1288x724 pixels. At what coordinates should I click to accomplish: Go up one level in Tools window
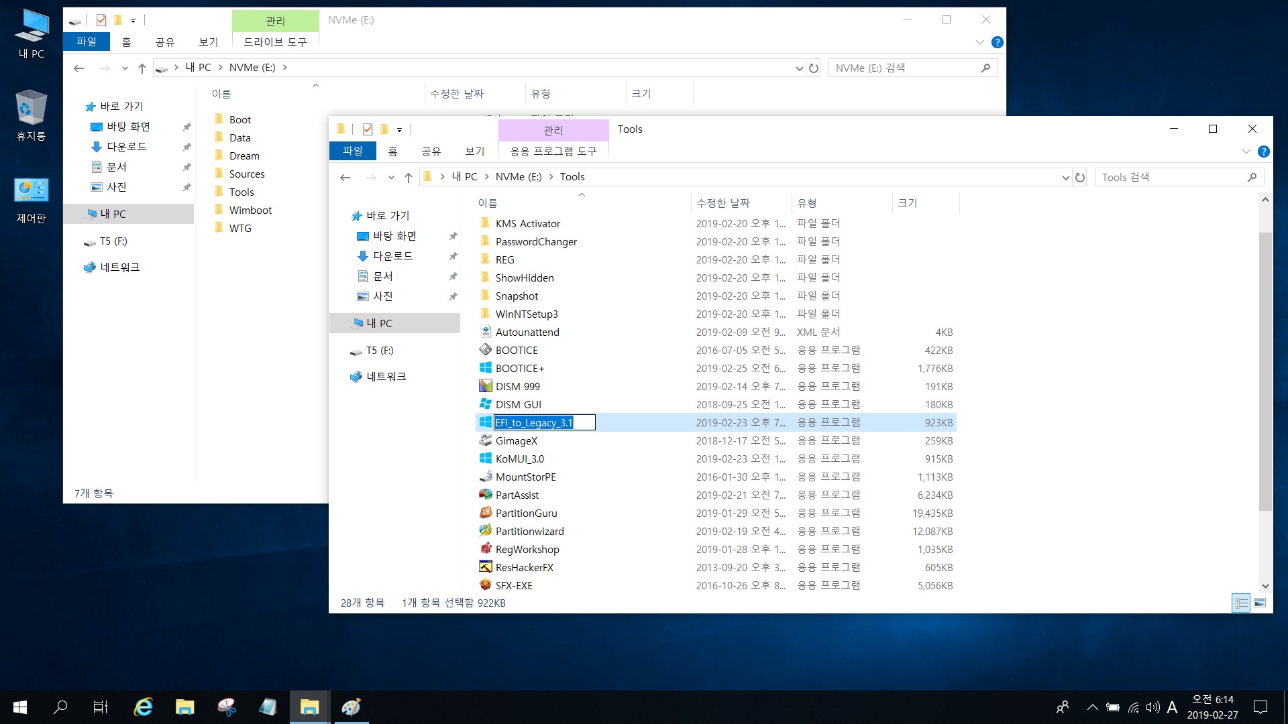click(x=409, y=177)
